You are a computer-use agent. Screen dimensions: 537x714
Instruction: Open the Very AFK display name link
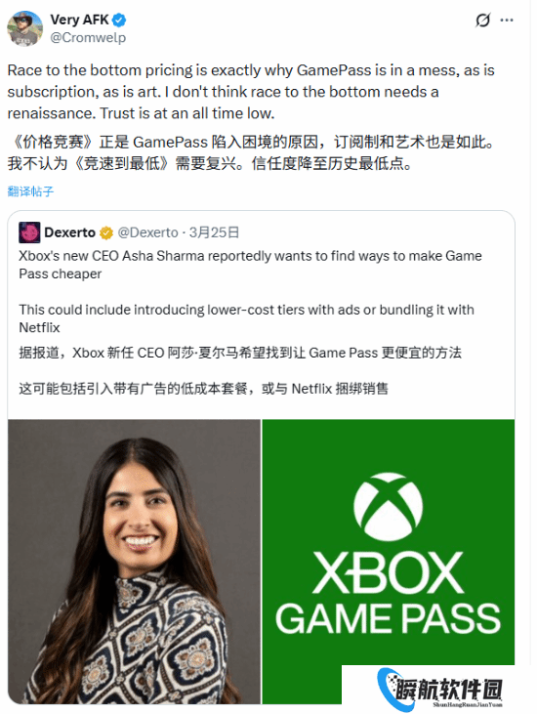[79, 20]
